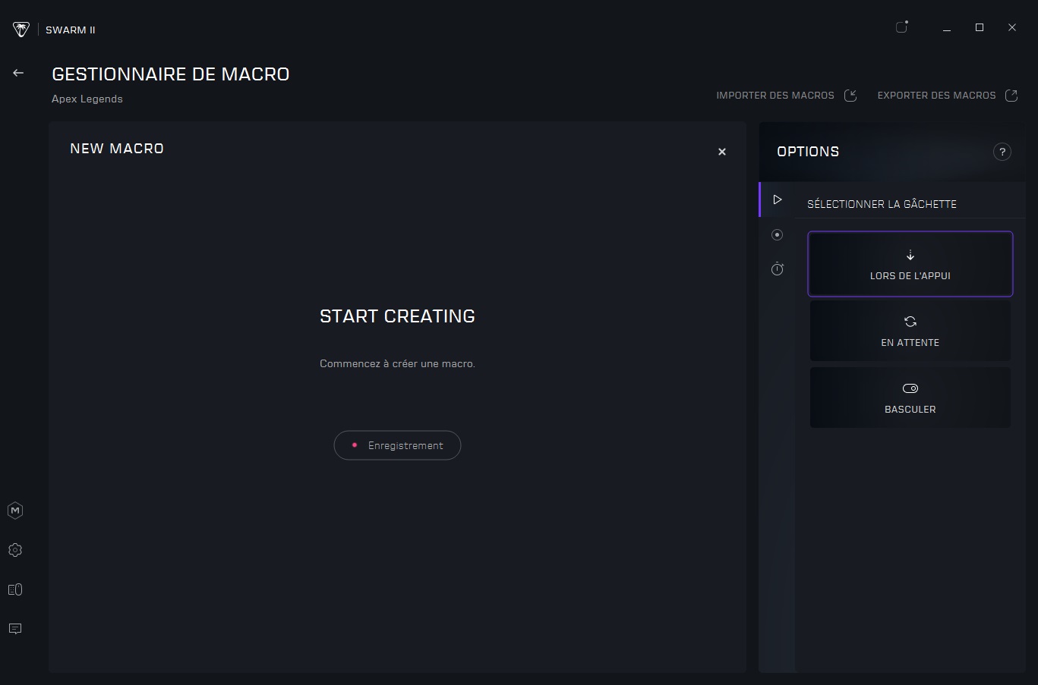Select the trigger play tab icon
This screenshot has width=1038, height=685.
click(777, 200)
